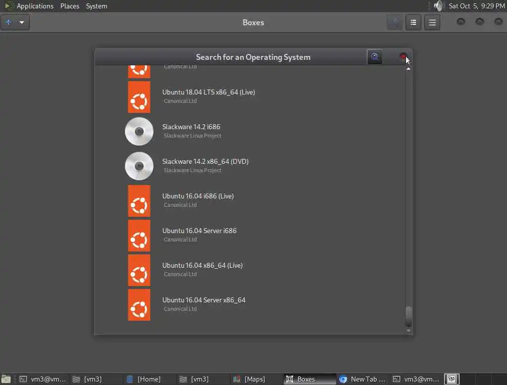507x385 pixels.
Task: Toggle search in the operating system dialog
Action: (374, 57)
